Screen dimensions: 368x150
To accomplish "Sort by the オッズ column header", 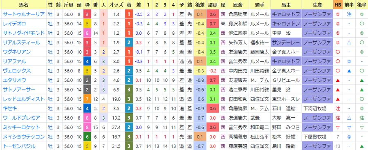I will click(x=116, y=4).
